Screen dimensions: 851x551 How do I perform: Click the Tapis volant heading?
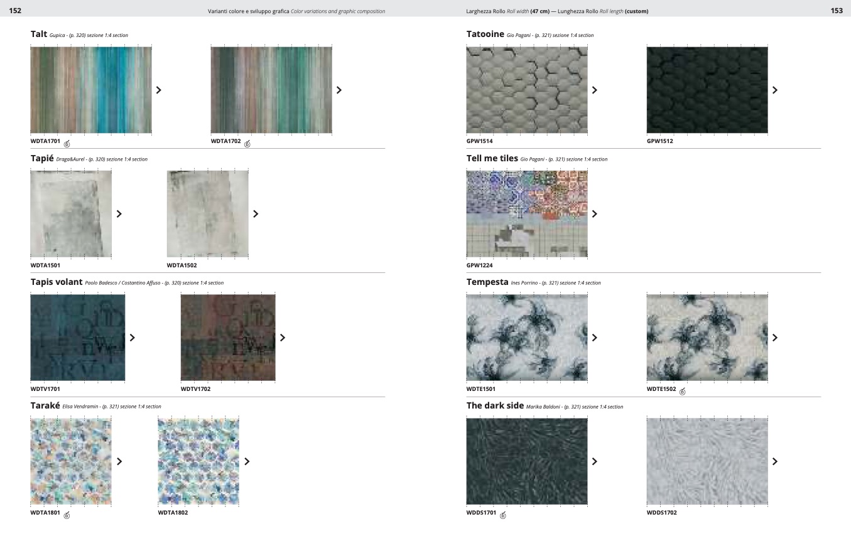pos(57,282)
